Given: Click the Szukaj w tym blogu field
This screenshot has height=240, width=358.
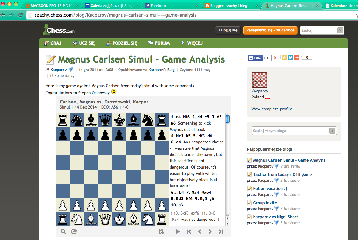Looking at the screenshot, I should pyautogui.click(x=290, y=131).
